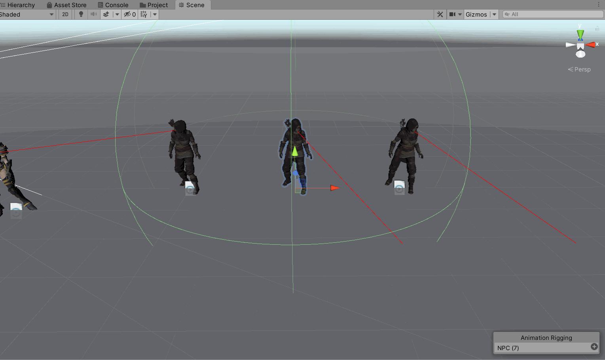Click the script icon near the right NPC's feet
The width and height of the screenshot is (605, 360).
(399, 187)
